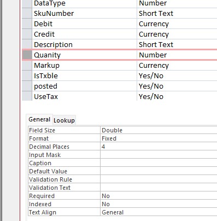Click the Quanity row selector box
217x221 pixels.
click(x=27, y=55)
